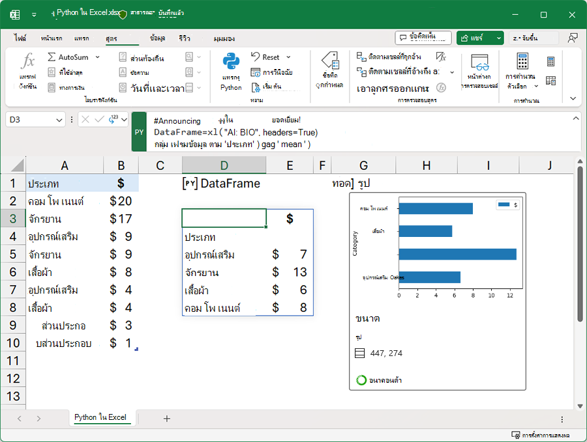Viewport: 587px width, 442px height.
Task: Open the Comments button
Action: tap(423, 38)
